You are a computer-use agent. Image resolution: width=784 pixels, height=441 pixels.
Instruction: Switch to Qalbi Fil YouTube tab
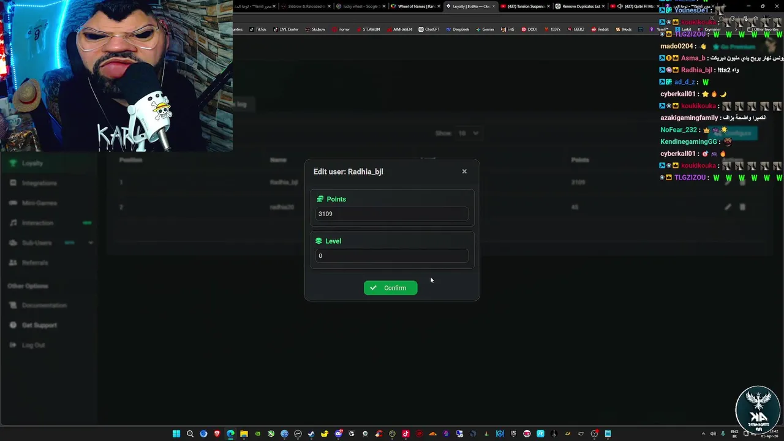pos(633,6)
